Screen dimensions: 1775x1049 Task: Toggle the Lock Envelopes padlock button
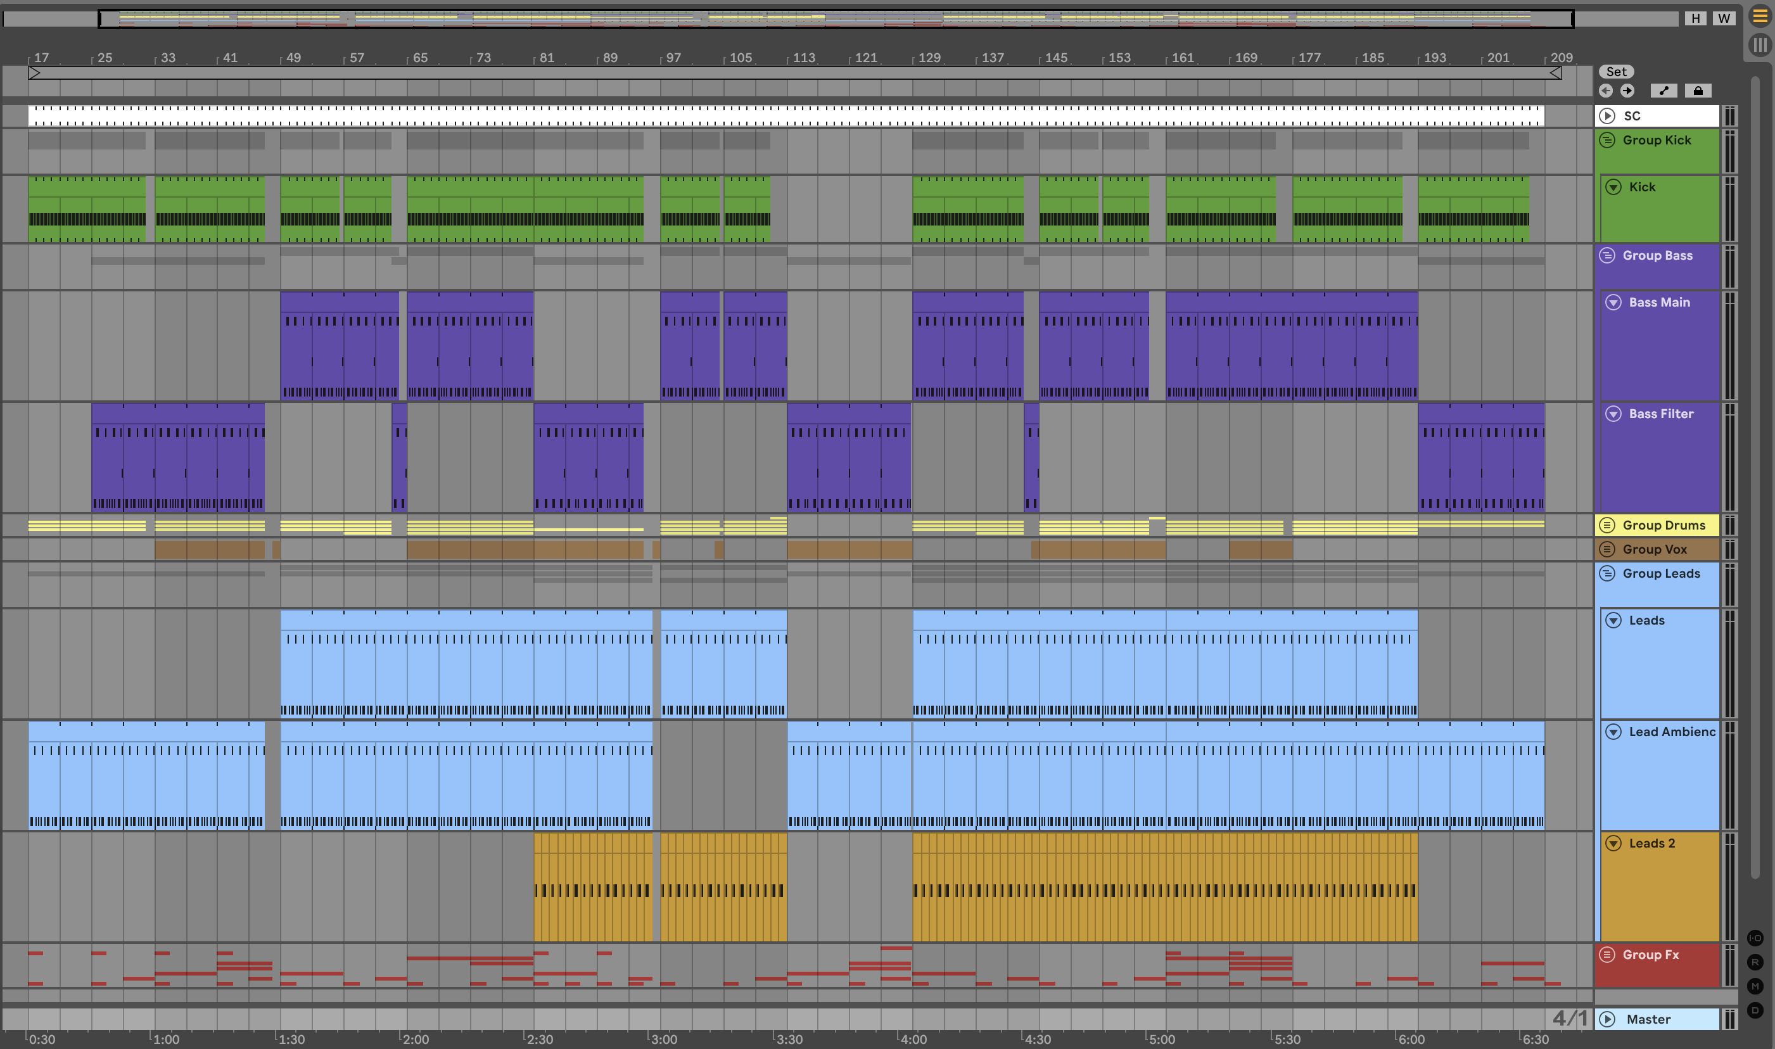pos(1698,91)
